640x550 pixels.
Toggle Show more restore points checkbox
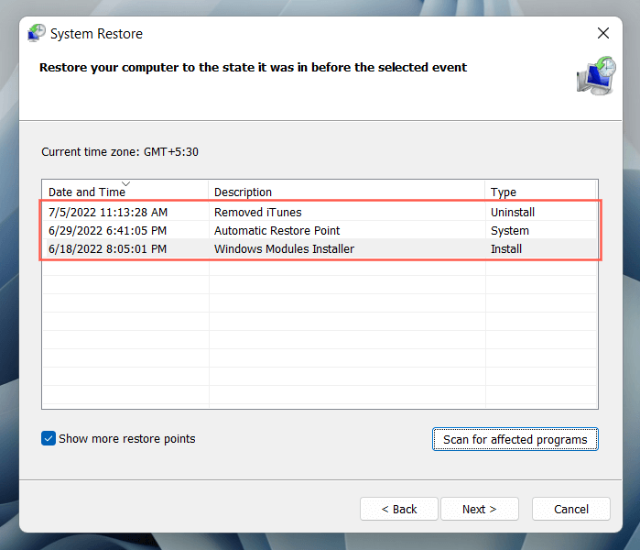(49, 438)
